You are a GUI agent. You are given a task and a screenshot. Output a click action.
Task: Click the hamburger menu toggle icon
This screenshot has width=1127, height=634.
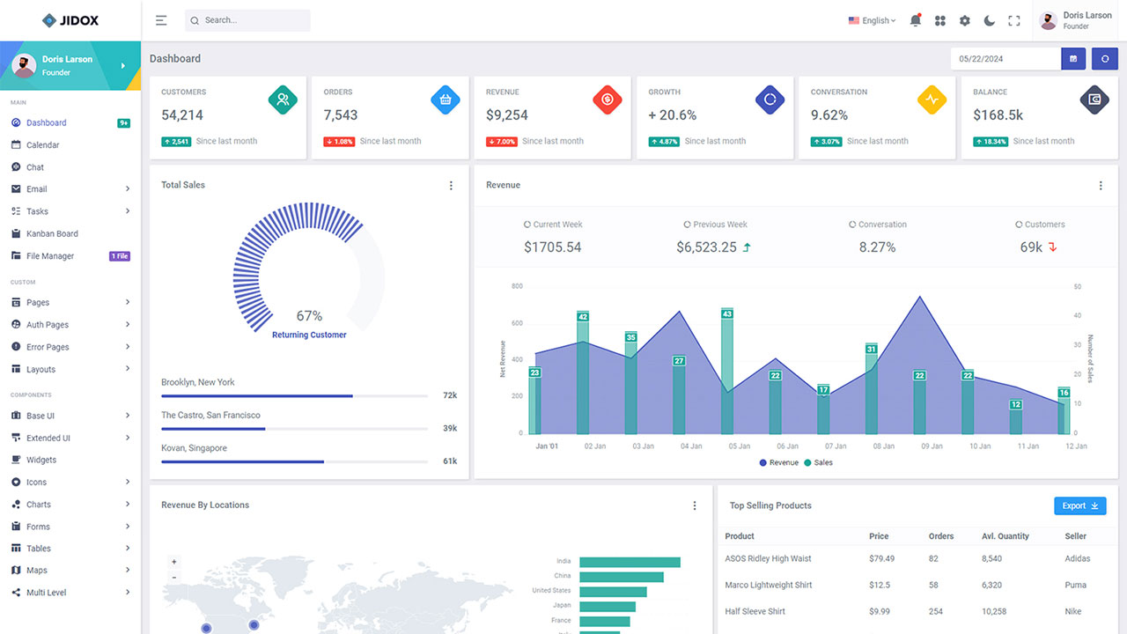161,20
